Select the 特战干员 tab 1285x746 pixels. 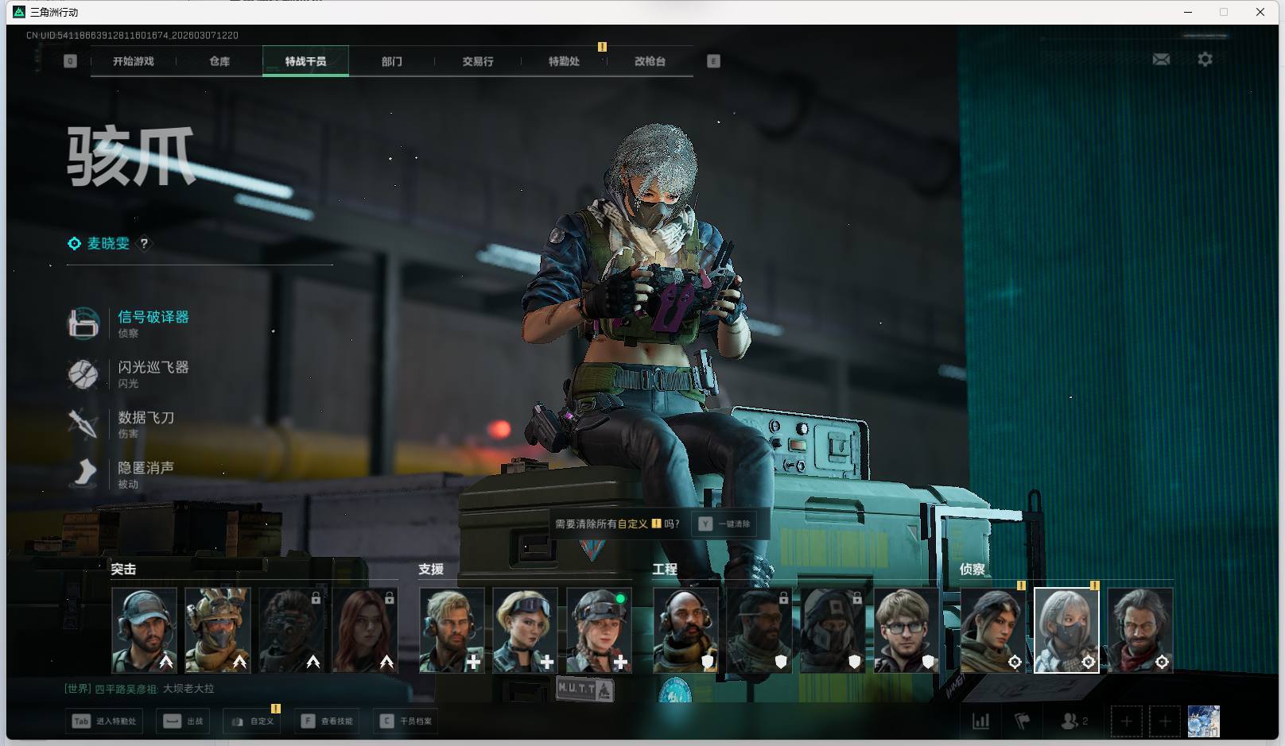tap(305, 61)
